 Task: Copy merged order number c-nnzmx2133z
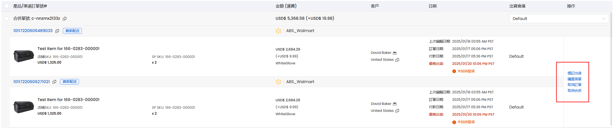65,19
